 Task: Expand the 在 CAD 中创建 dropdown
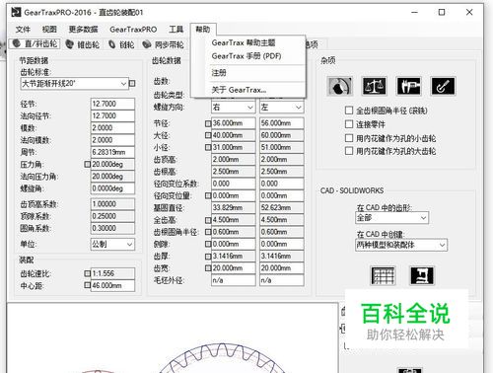(x=401, y=245)
